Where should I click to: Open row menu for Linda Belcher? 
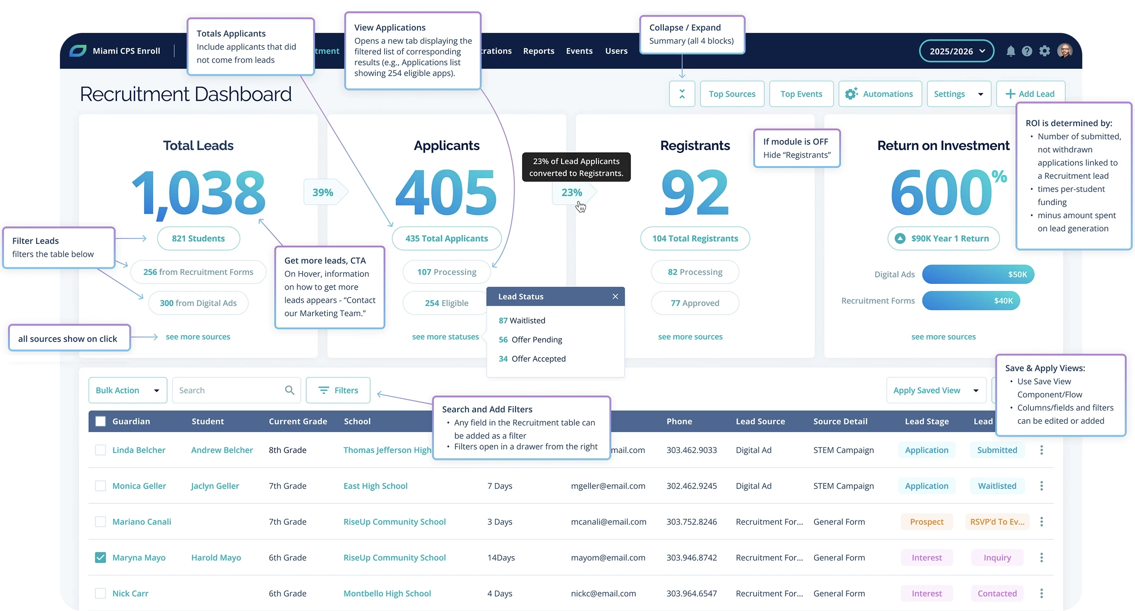[x=1041, y=450]
